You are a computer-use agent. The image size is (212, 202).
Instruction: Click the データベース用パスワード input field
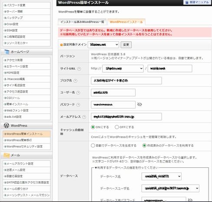[x=164, y=199]
